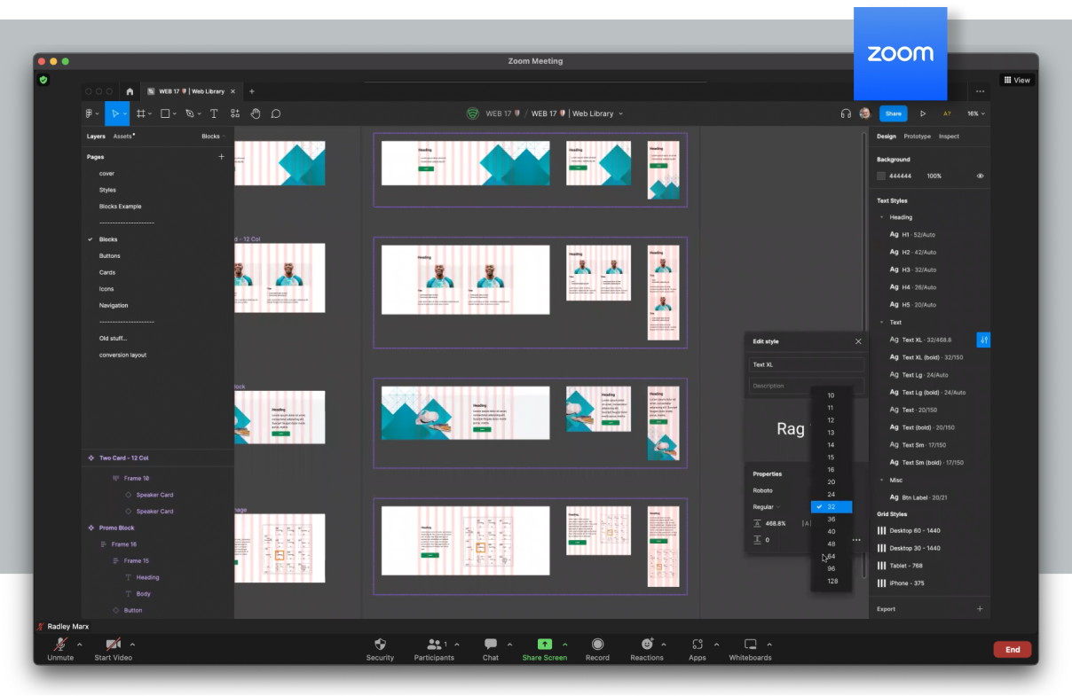Screen dimensions: 1072x696
Task: Select the Pen tool
Action: 191,113
